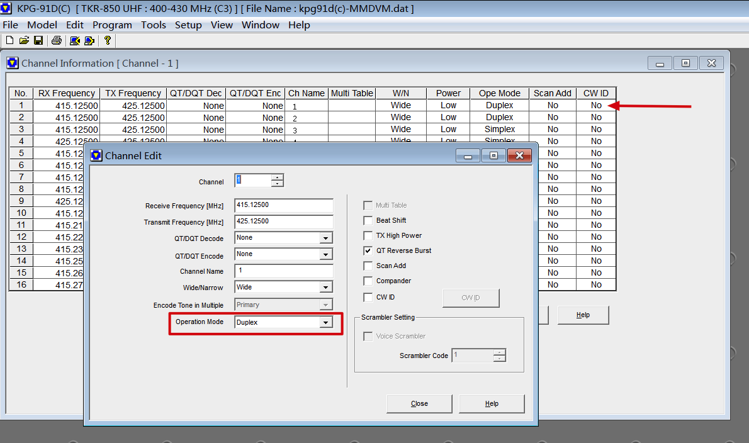
Task: Write data from the PC to the radio
Action: point(89,40)
